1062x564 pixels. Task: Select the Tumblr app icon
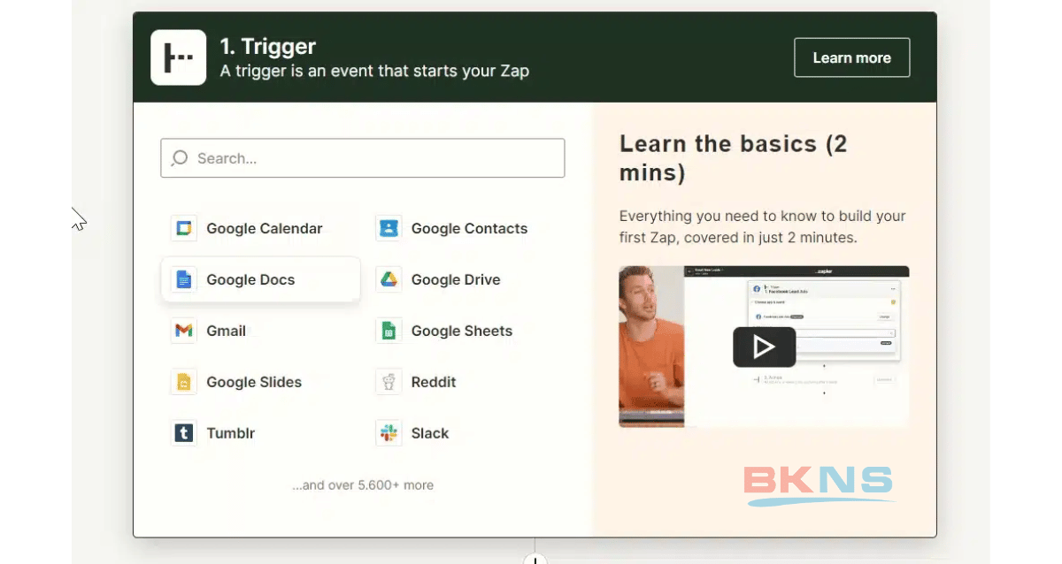tap(184, 434)
